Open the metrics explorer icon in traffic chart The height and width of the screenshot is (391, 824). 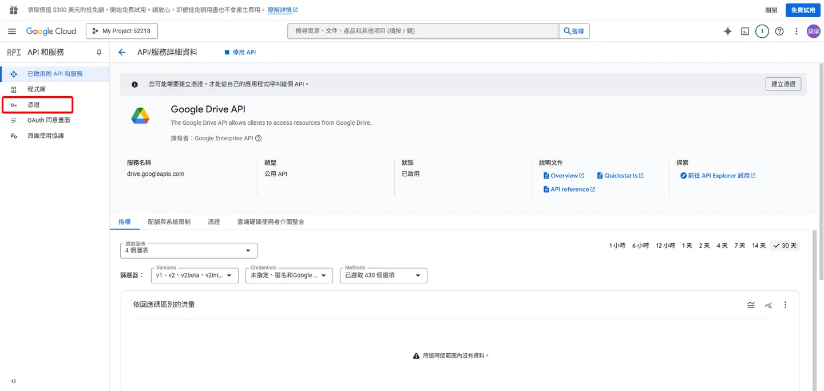[768, 305]
